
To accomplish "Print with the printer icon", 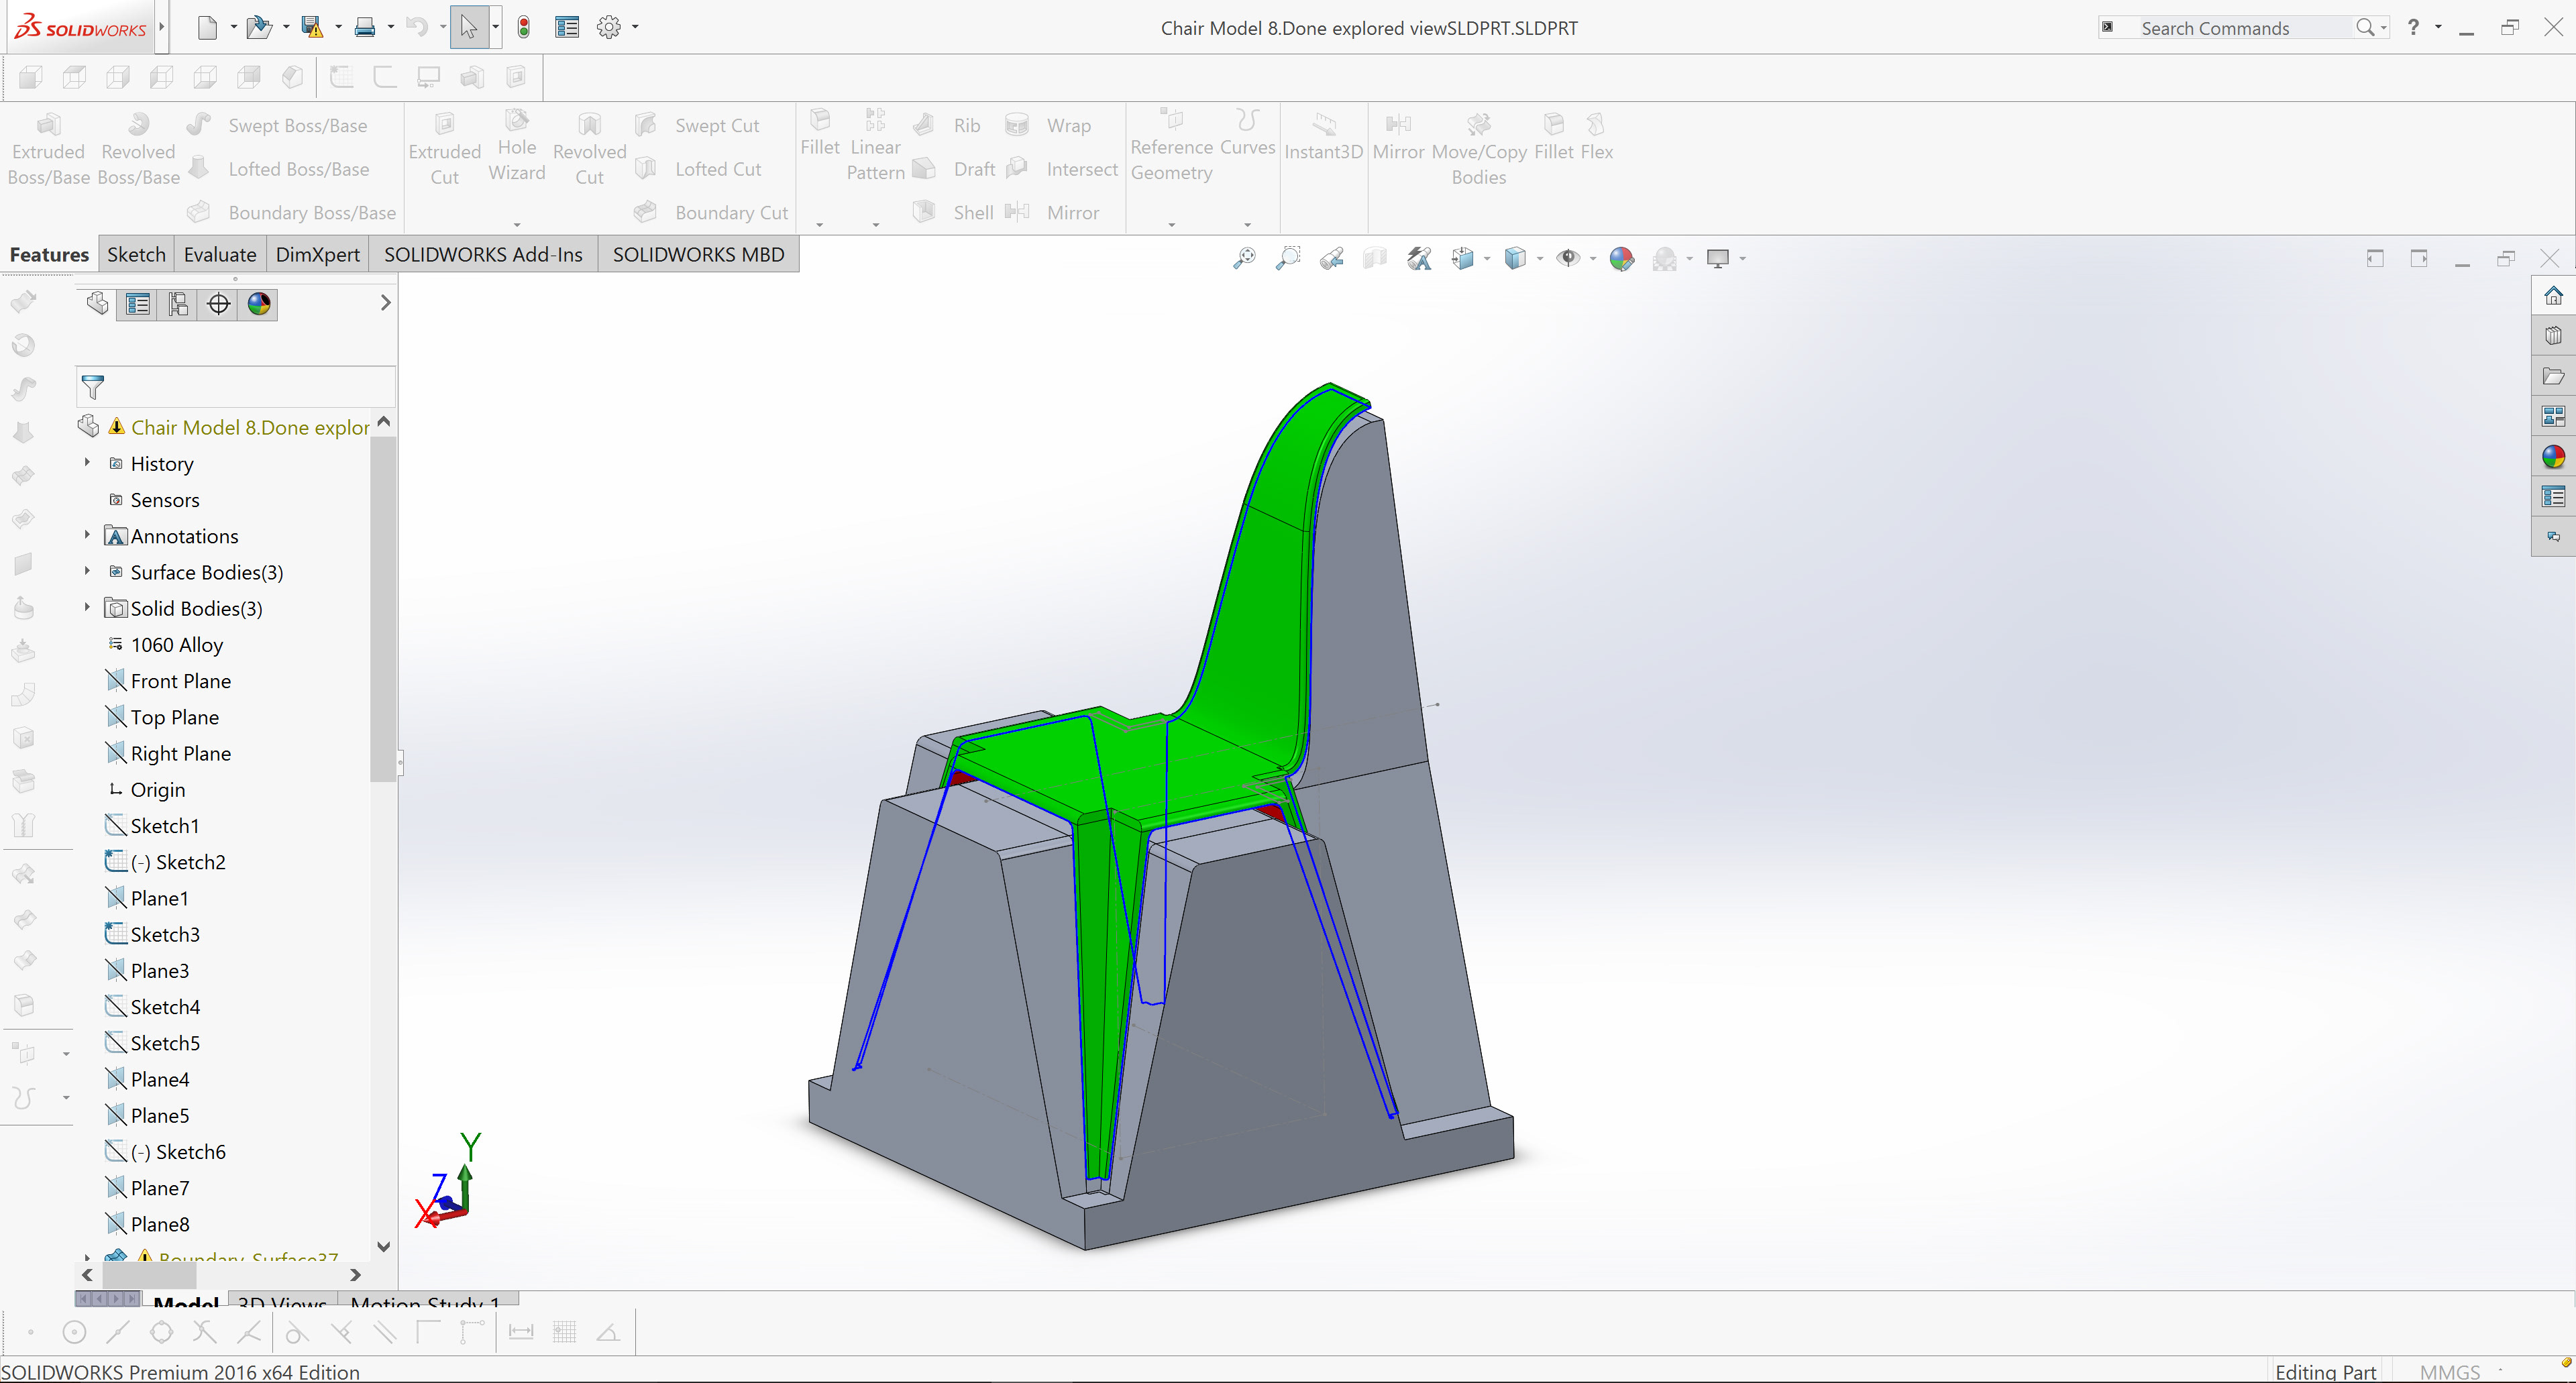I will coord(365,27).
